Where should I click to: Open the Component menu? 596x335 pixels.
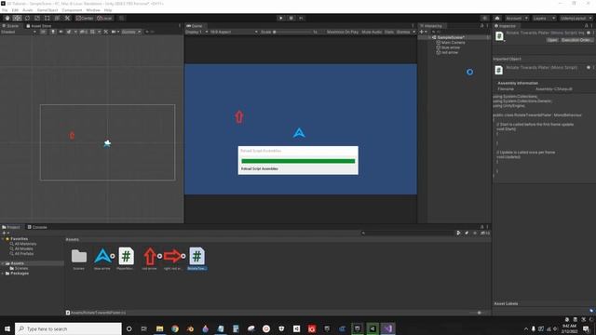pos(72,10)
